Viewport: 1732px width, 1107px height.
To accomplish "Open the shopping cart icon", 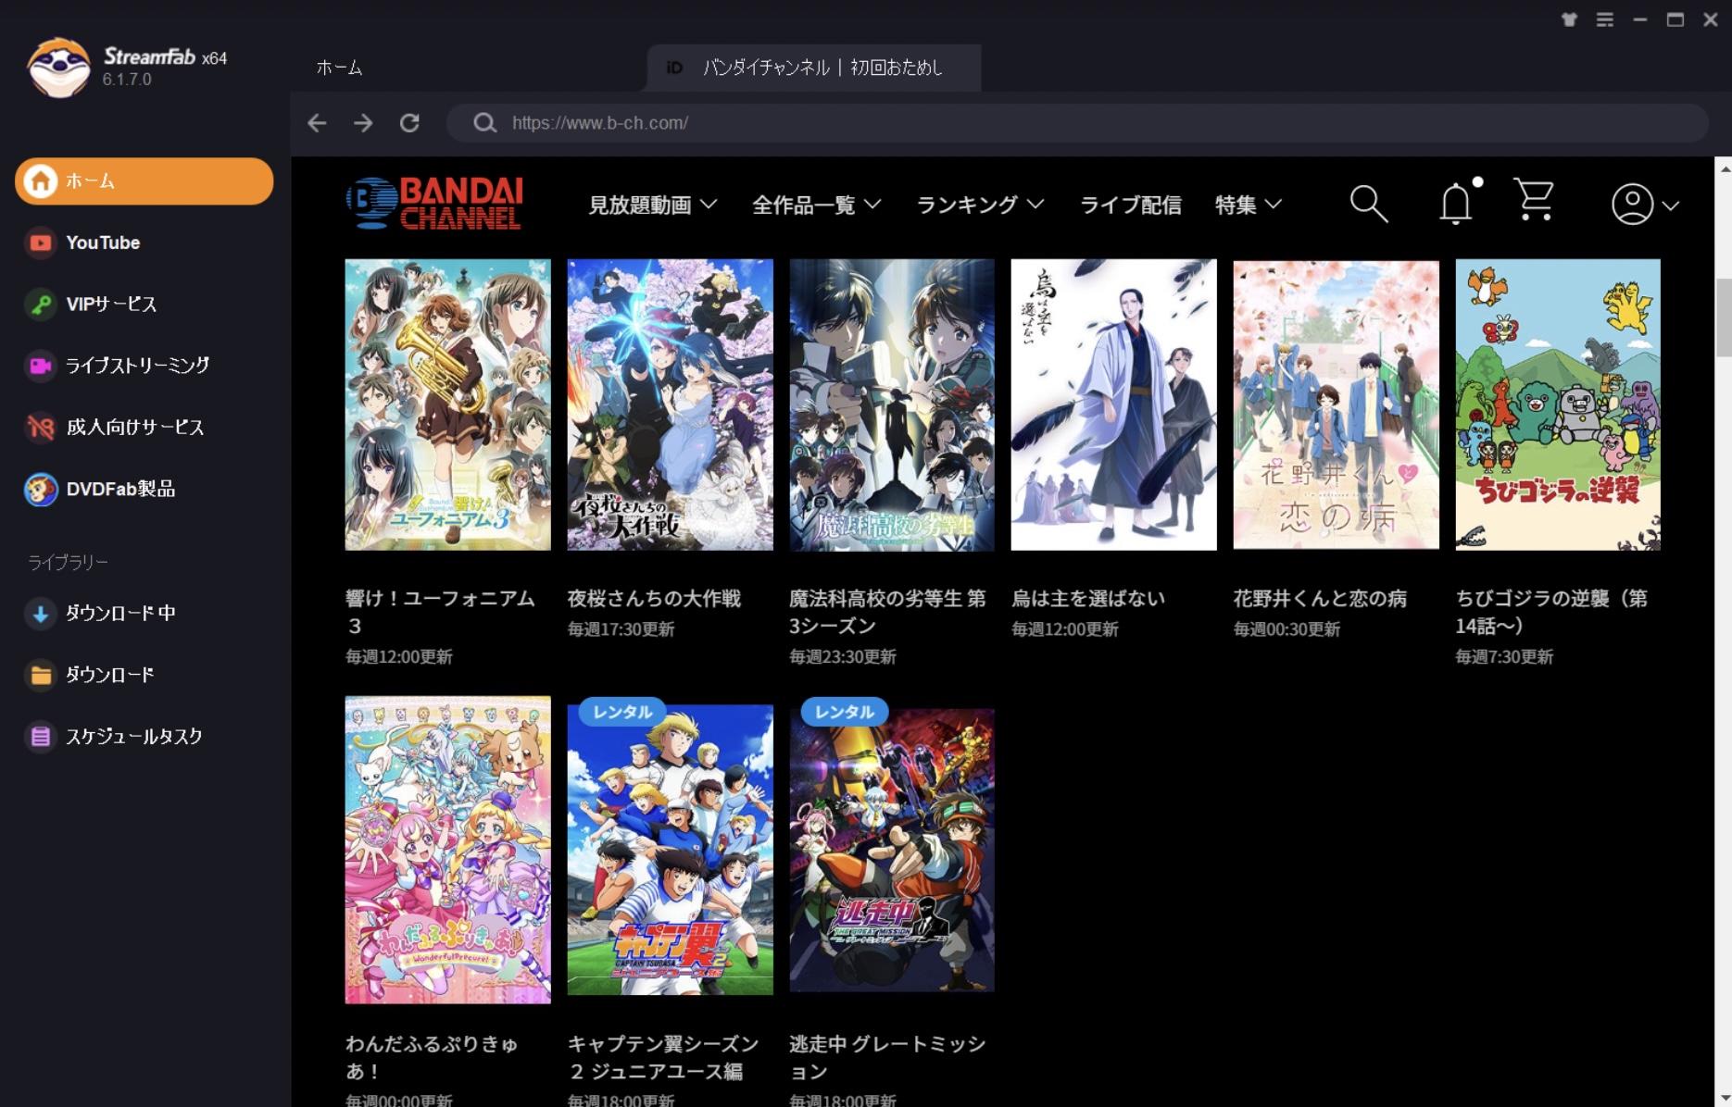I will pos(1534,200).
